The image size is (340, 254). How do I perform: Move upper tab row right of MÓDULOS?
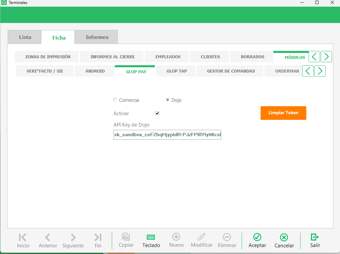click(326, 57)
